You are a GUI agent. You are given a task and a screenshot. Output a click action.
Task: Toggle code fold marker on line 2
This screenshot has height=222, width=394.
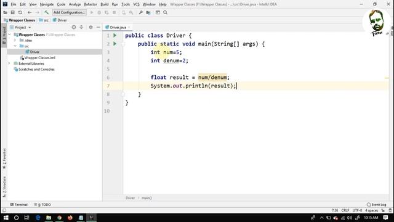[x=123, y=44]
